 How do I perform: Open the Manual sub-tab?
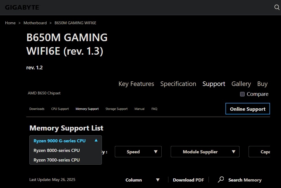coord(139,109)
